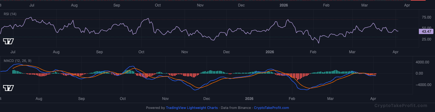Click the Feb label on price chart time axis
The width and height of the screenshot is (435, 112).
[x=326, y=5]
